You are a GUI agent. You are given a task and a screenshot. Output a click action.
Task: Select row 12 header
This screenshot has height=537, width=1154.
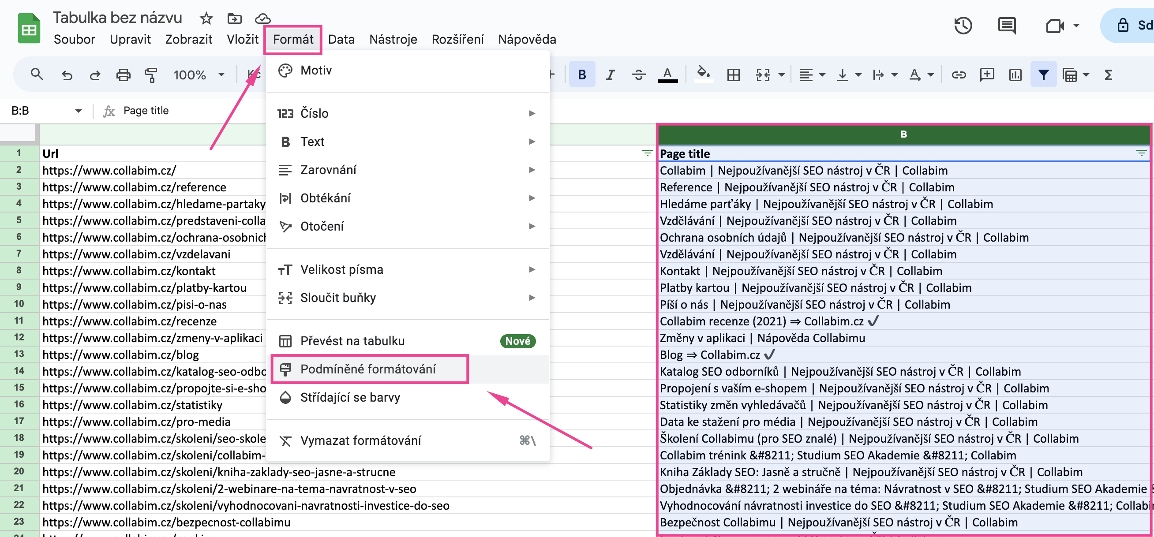coord(19,338)
